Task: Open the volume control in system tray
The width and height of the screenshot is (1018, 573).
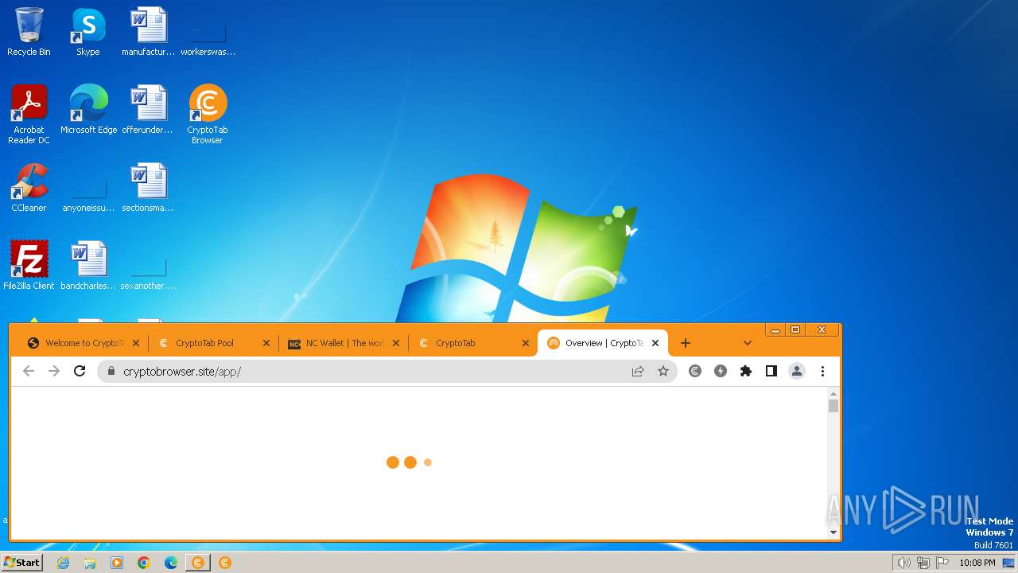Action: [x=903, y=563]
